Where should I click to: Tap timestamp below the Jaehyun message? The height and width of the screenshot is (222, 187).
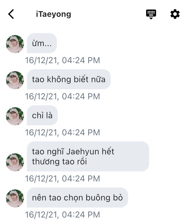tap(63, 178)
